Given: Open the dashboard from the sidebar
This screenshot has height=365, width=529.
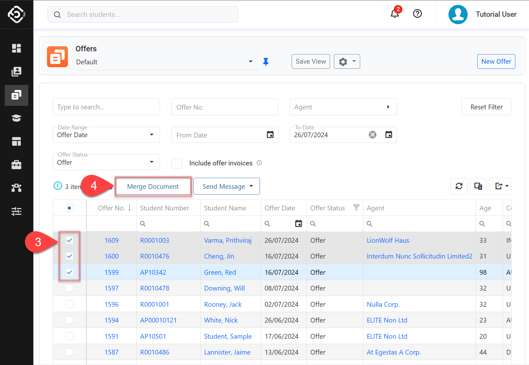Looking at the screenshot, I should [x=17, y=48].
